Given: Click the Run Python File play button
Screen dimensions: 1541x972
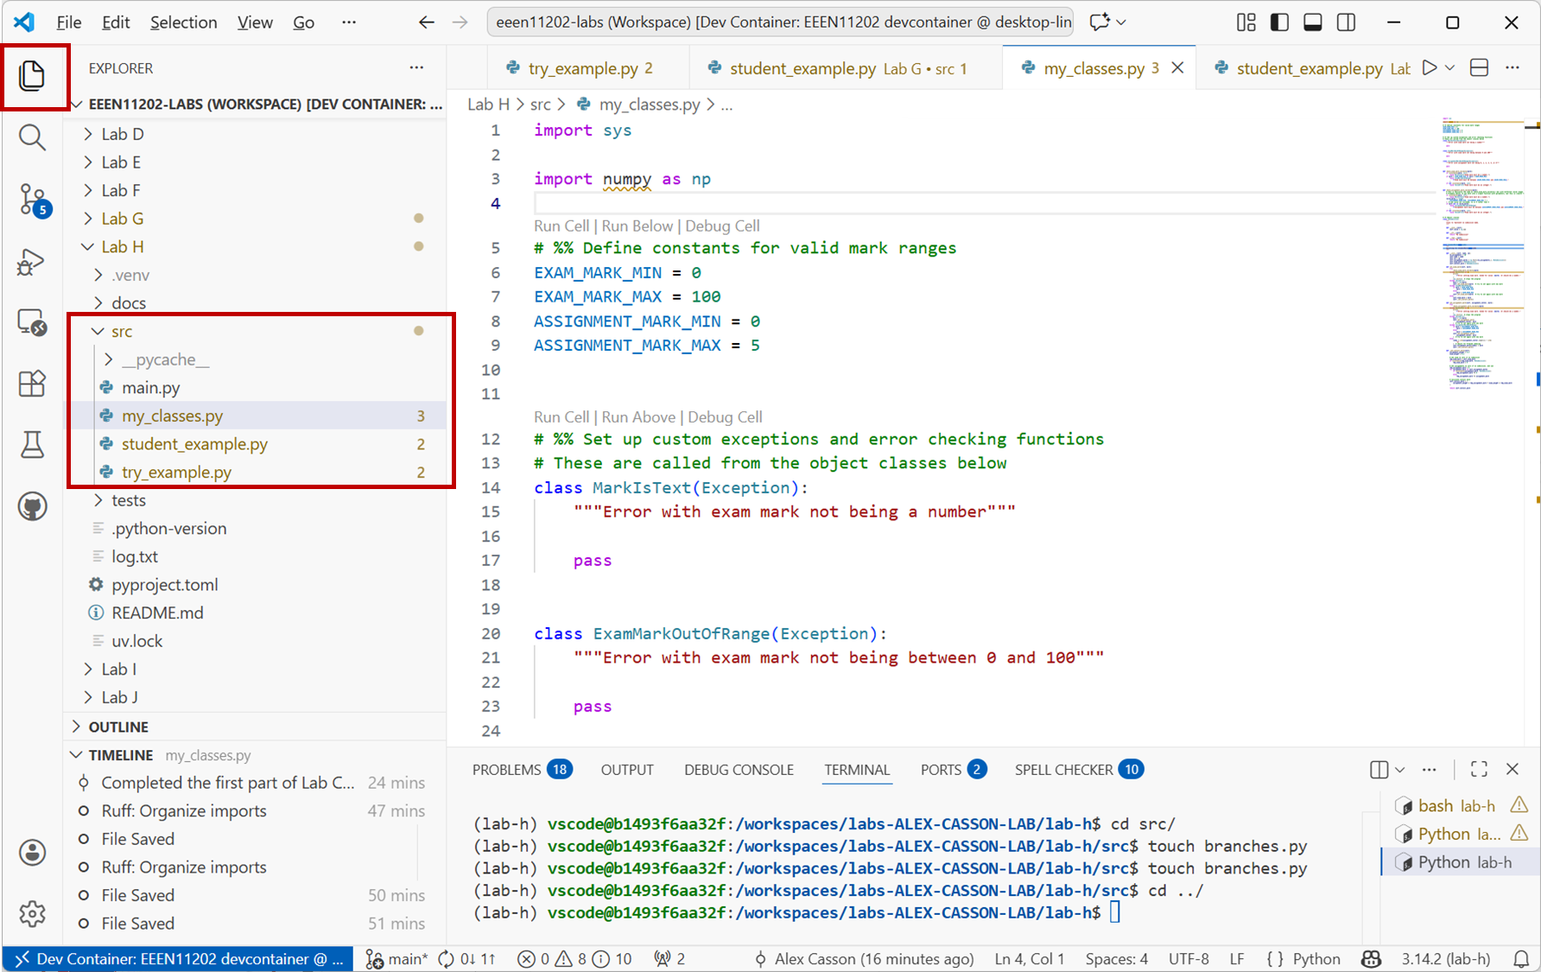Looking at the screenshot, I should tap(1430, 68).
